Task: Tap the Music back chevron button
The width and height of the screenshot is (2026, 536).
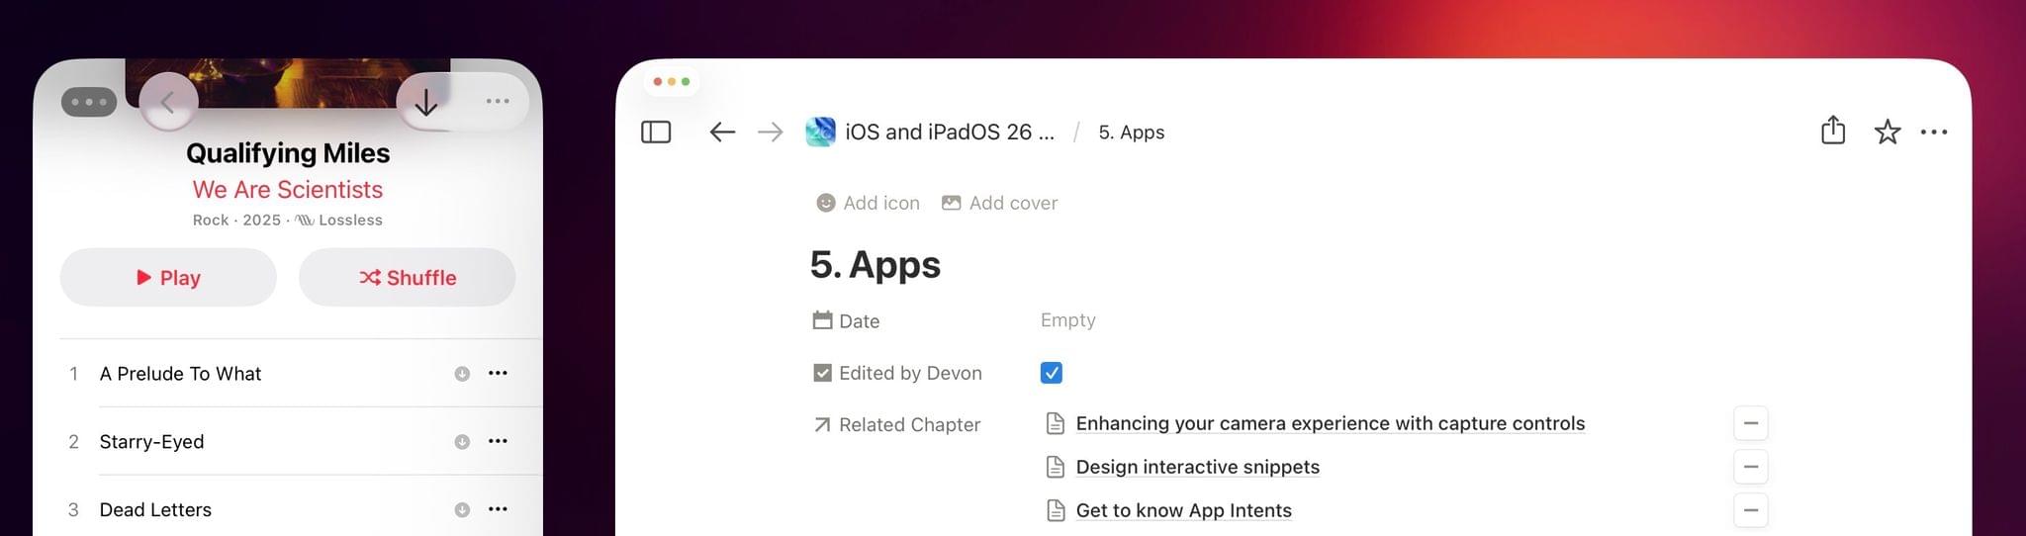Action: tap(168, 102)
